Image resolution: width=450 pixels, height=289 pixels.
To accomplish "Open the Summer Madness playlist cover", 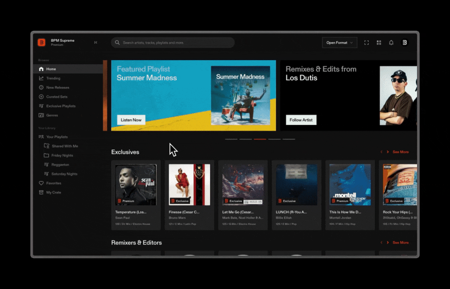I will click(x=241, y=96).
